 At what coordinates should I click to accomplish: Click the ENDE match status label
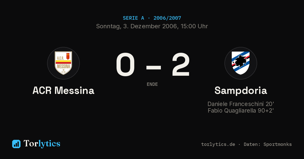tap(152, 84)
